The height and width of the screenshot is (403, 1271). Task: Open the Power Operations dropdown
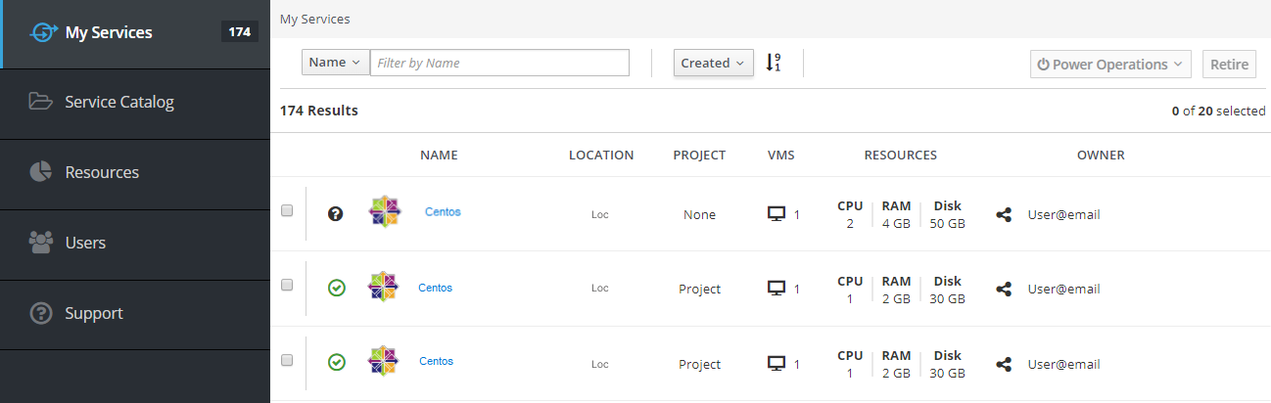1109,65
